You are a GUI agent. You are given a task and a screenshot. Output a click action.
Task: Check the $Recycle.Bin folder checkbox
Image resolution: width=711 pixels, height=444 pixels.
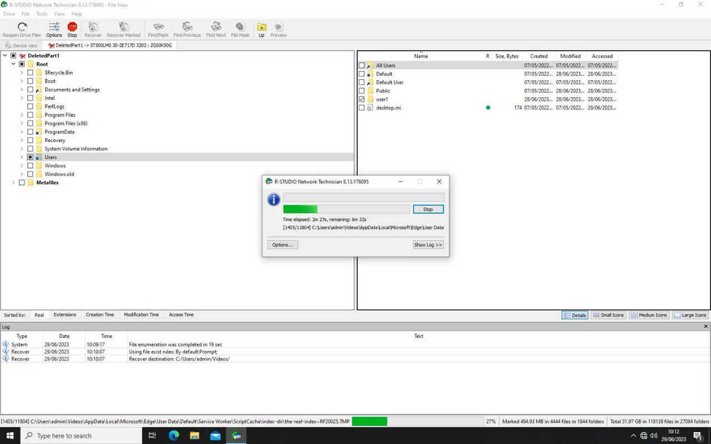pos(30,73)
